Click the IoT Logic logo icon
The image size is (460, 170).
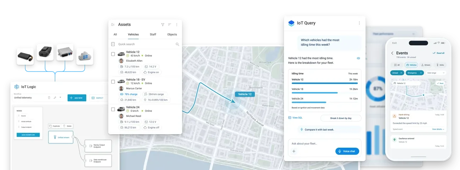point(16,87)
